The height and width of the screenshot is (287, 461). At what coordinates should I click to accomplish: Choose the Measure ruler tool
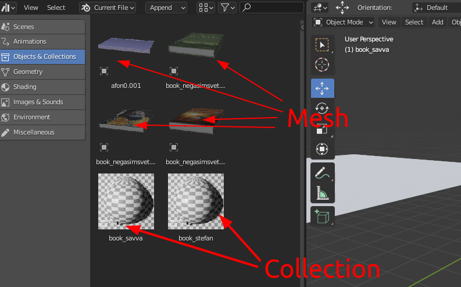click(x=322, y=193)
